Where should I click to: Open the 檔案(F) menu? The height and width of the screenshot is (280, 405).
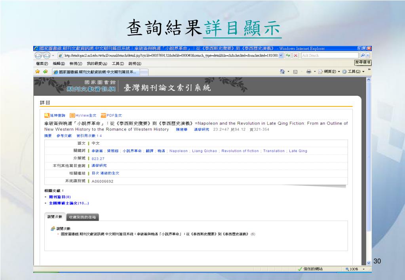pyautogui.click(x=42, y=64)
